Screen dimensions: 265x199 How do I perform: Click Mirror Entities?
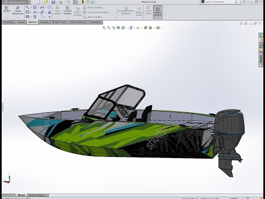pos(93,8)
